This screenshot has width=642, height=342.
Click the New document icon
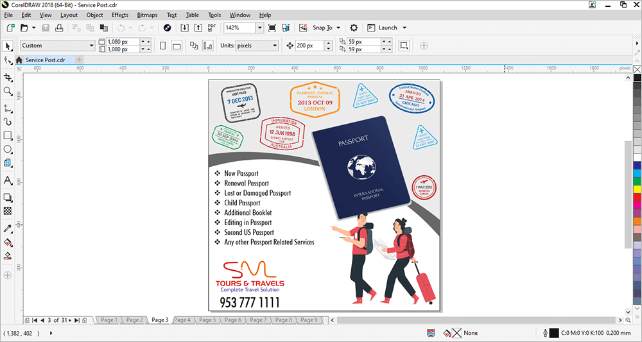[11, 28]
